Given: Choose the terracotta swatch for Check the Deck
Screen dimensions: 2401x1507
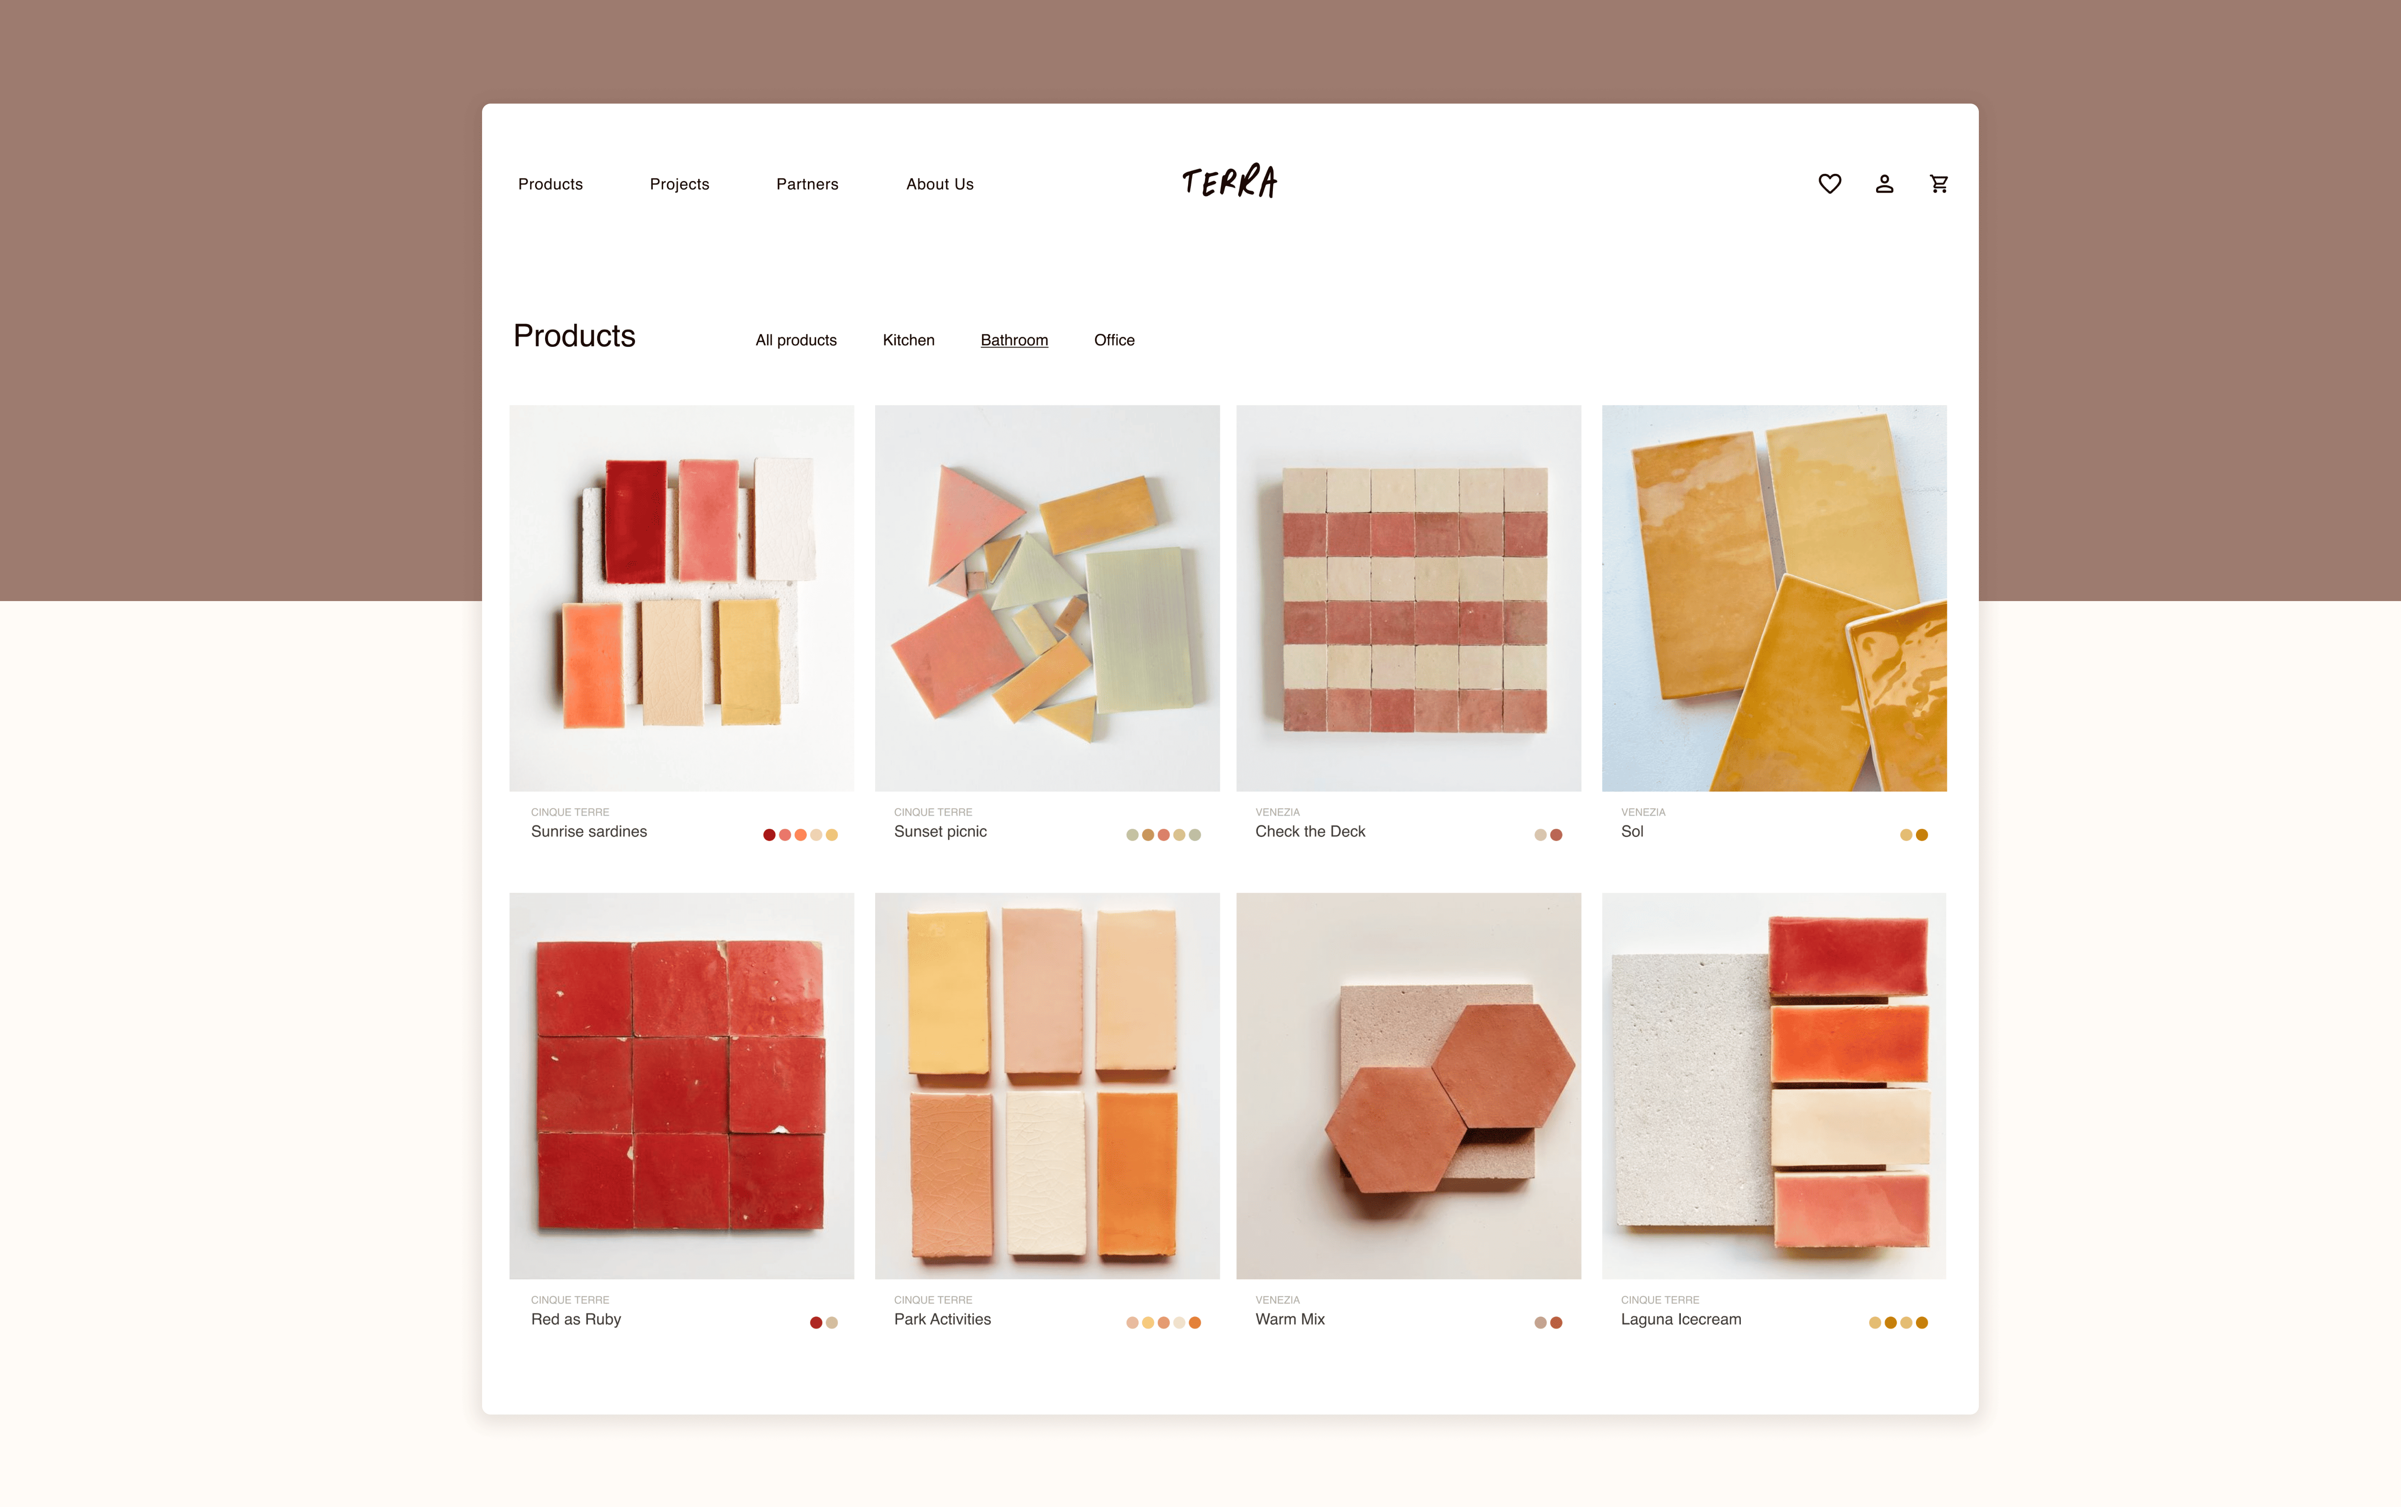Looking at the screenshot, I should (1557, 835).
